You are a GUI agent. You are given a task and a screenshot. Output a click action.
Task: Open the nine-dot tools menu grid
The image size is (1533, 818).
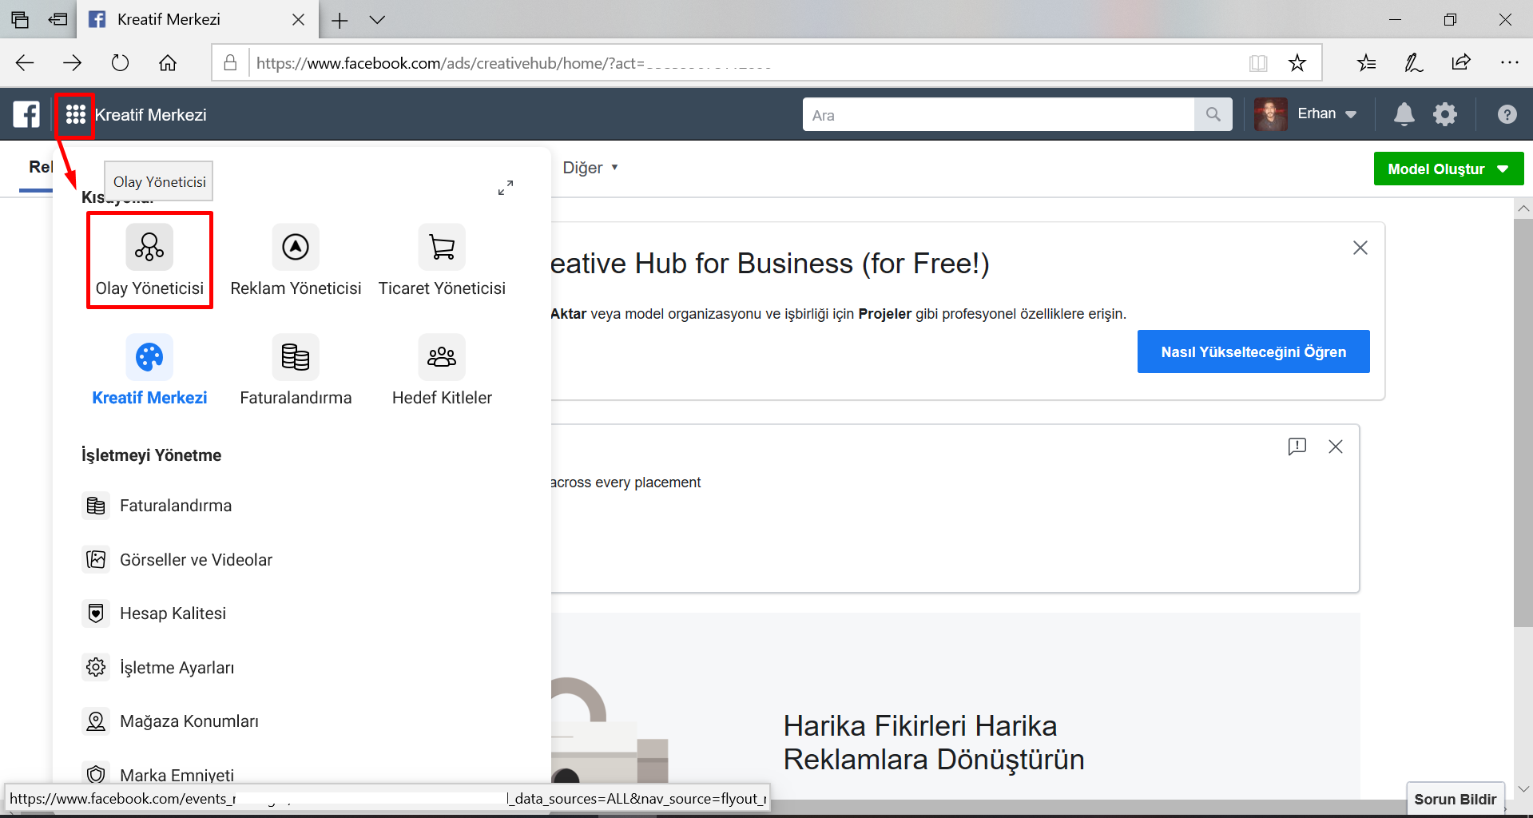76,114
